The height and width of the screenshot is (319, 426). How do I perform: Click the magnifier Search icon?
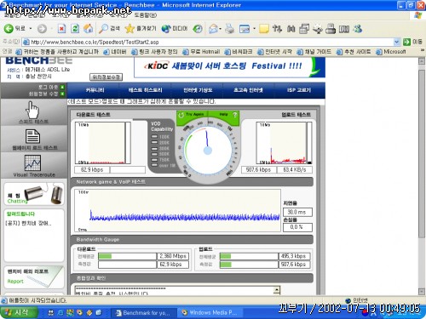[x=103, y=28]
